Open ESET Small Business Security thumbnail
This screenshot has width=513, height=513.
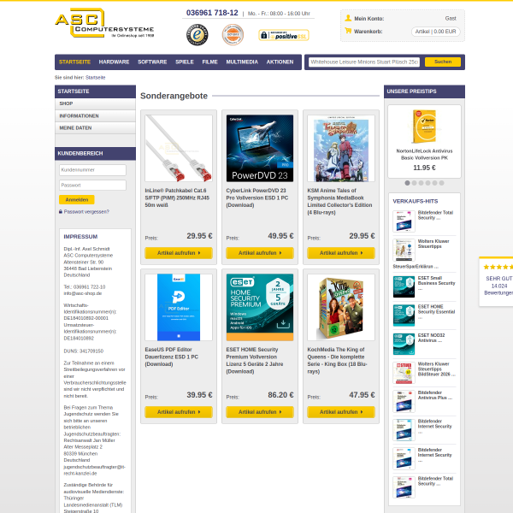click(404, 286)
